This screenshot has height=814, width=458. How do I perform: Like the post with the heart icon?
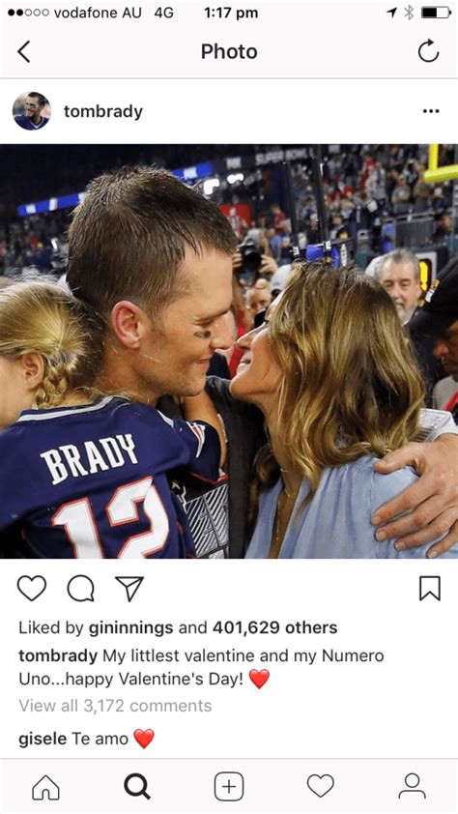click(32, 589)
